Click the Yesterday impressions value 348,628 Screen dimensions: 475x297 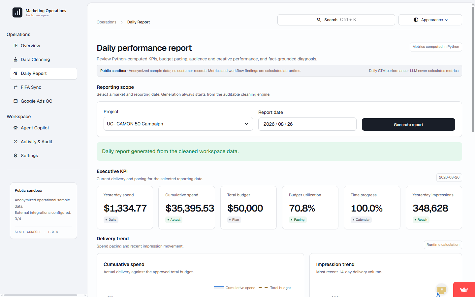pos(430,208)
